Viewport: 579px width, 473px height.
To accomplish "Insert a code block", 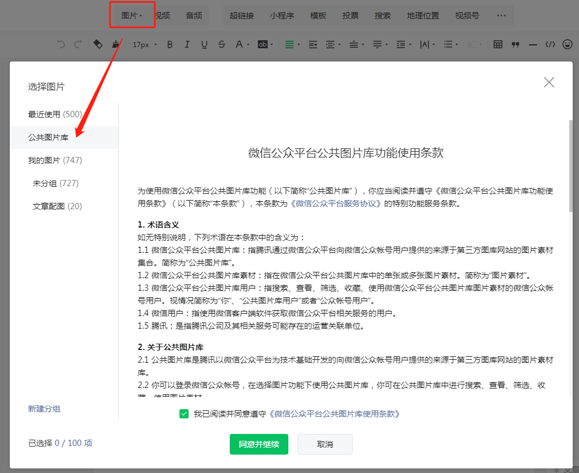I will click(550, 44).
